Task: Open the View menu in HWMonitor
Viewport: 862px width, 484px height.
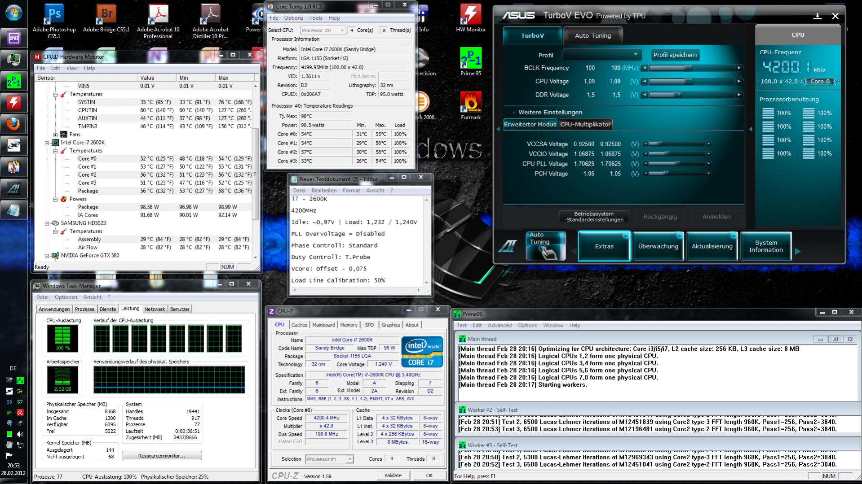Action: pos(72,68)
